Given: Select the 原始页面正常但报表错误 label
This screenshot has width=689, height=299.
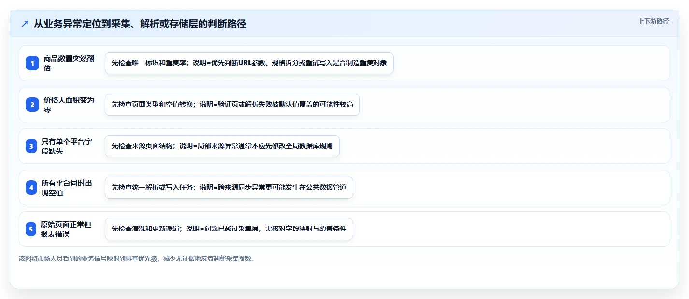Looking at the screenshot, I should (67, 229).
